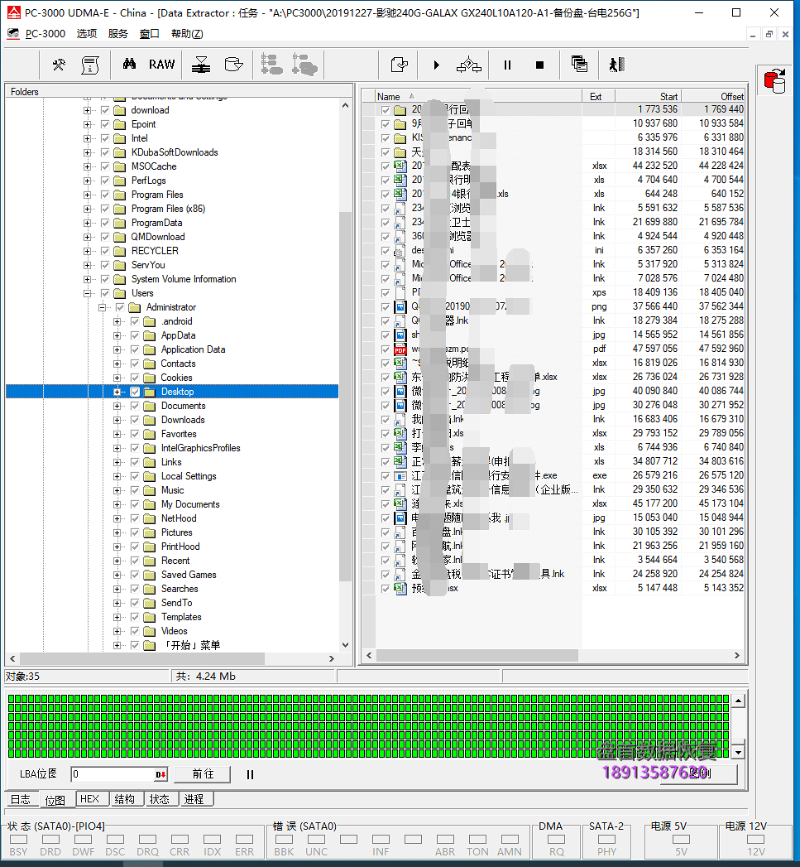Click the play toolbar button

pyautogui.click(x=437, y=65)
